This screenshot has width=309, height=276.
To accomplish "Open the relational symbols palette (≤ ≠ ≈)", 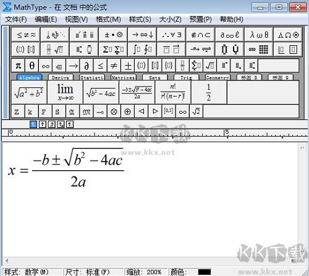I will tap(26, 35).
